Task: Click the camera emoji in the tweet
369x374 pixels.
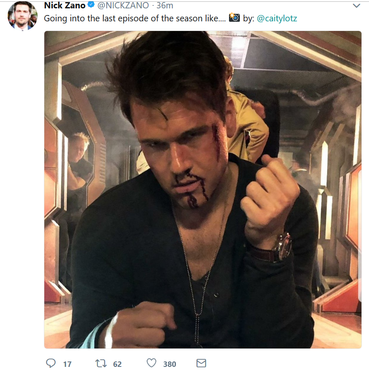Action: 234,18
